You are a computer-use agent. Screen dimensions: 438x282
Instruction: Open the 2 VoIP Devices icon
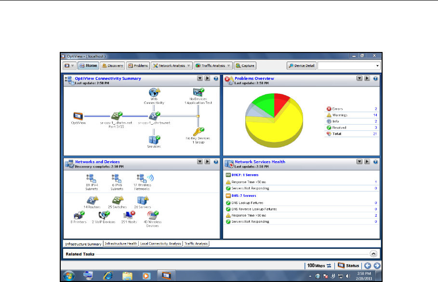[x=104, y=215]
